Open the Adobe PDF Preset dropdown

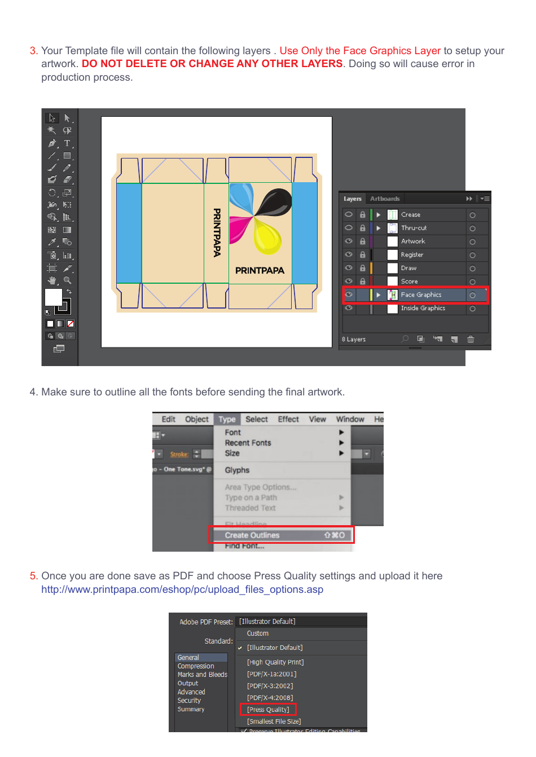point(301,620)
